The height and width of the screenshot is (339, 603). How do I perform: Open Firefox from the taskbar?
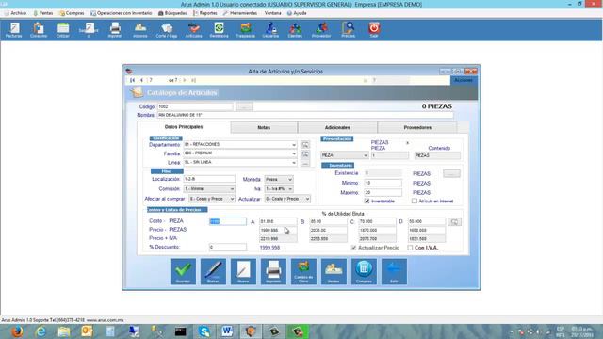click(x=17, y=331)
